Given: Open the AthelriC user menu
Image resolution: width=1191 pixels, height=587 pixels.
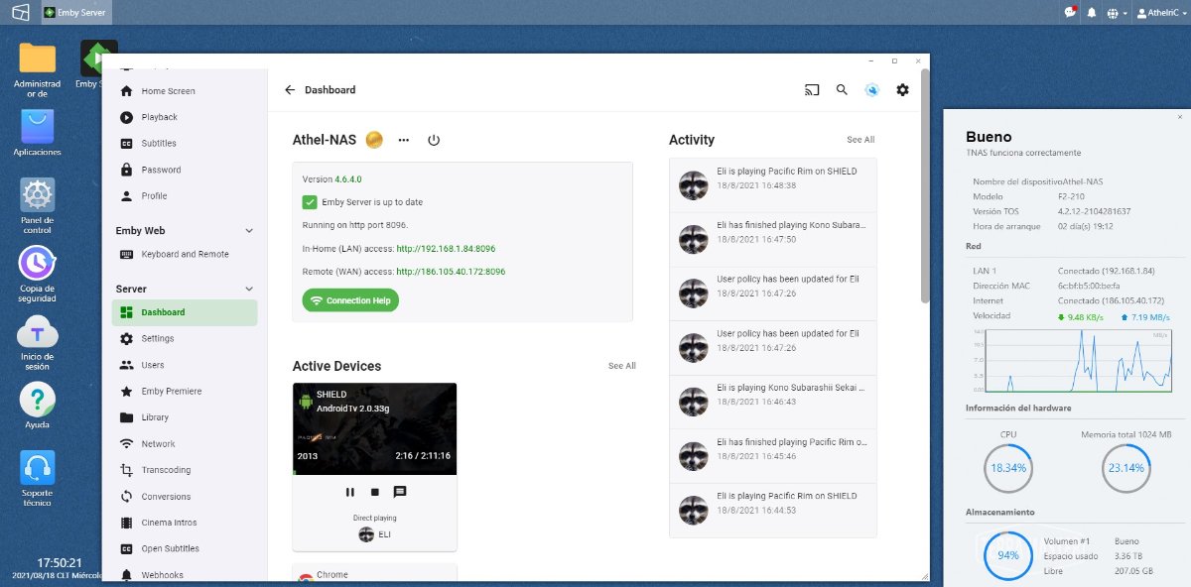Looking at the screenshot, I should (x=1161, y=13).
